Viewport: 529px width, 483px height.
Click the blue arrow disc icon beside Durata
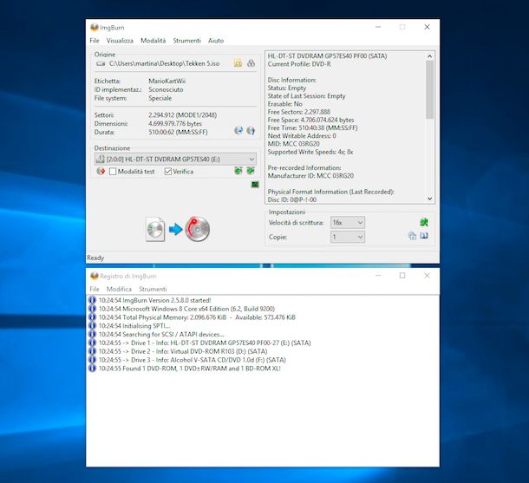tap(238, 131)
